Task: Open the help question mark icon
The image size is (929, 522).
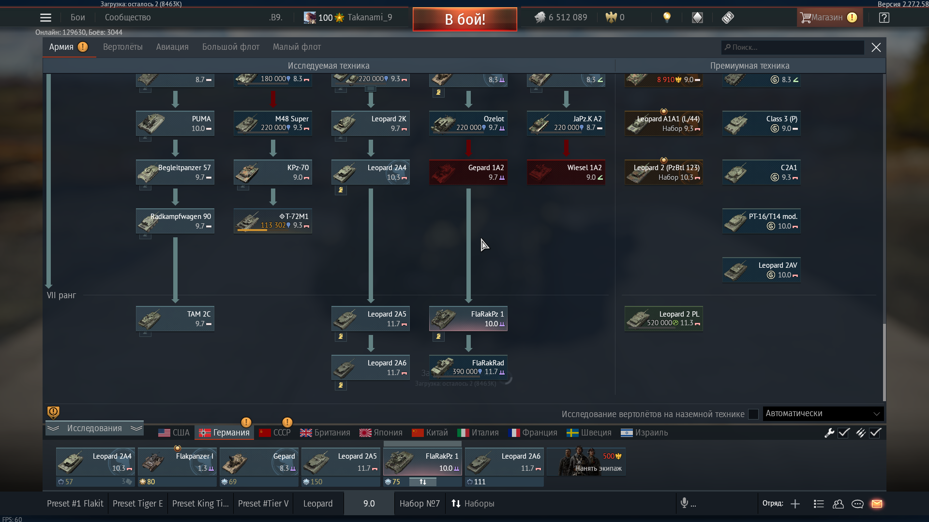Action: (x=884, y=18)
